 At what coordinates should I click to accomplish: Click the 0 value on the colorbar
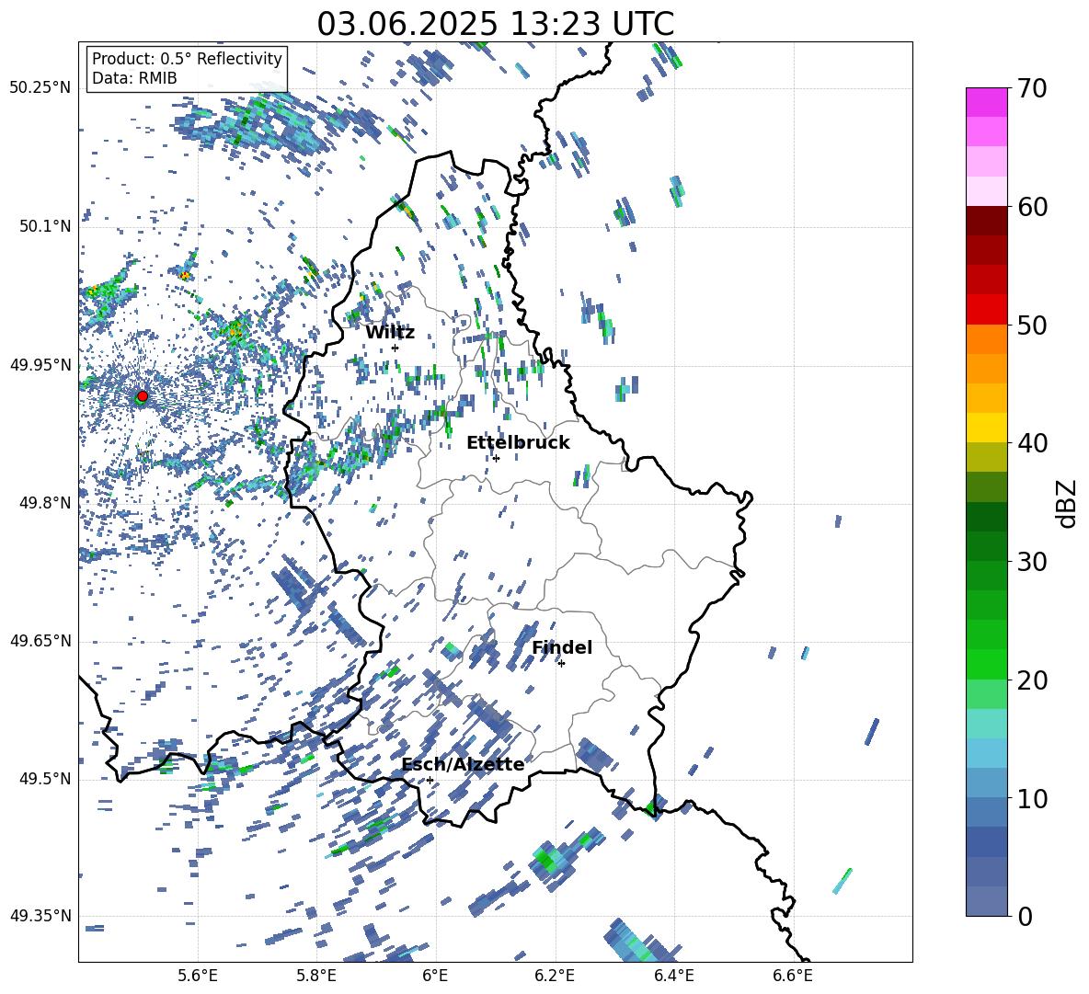tap(1025, 917)
